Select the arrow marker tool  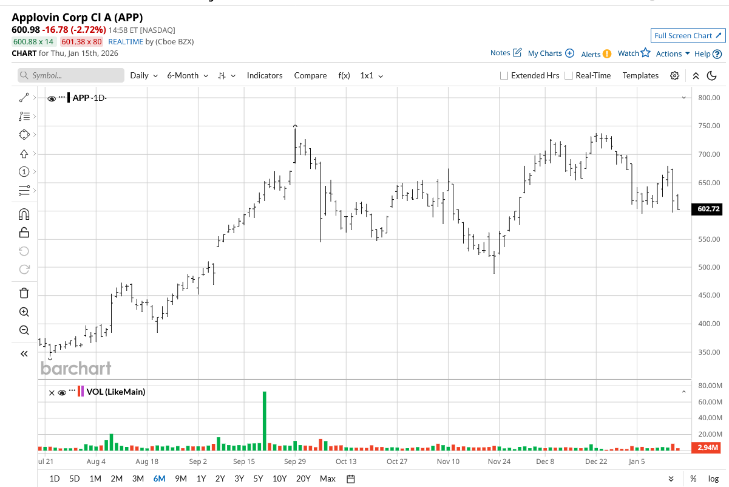(x=24, y=154)
